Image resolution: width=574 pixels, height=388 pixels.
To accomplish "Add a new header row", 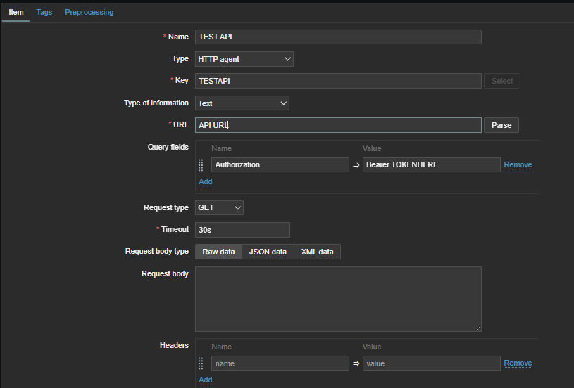I will pos(205,380).
